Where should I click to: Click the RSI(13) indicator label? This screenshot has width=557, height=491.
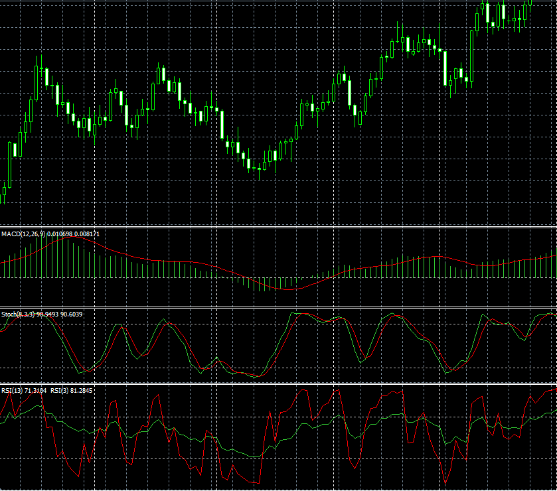click(12, 391)
